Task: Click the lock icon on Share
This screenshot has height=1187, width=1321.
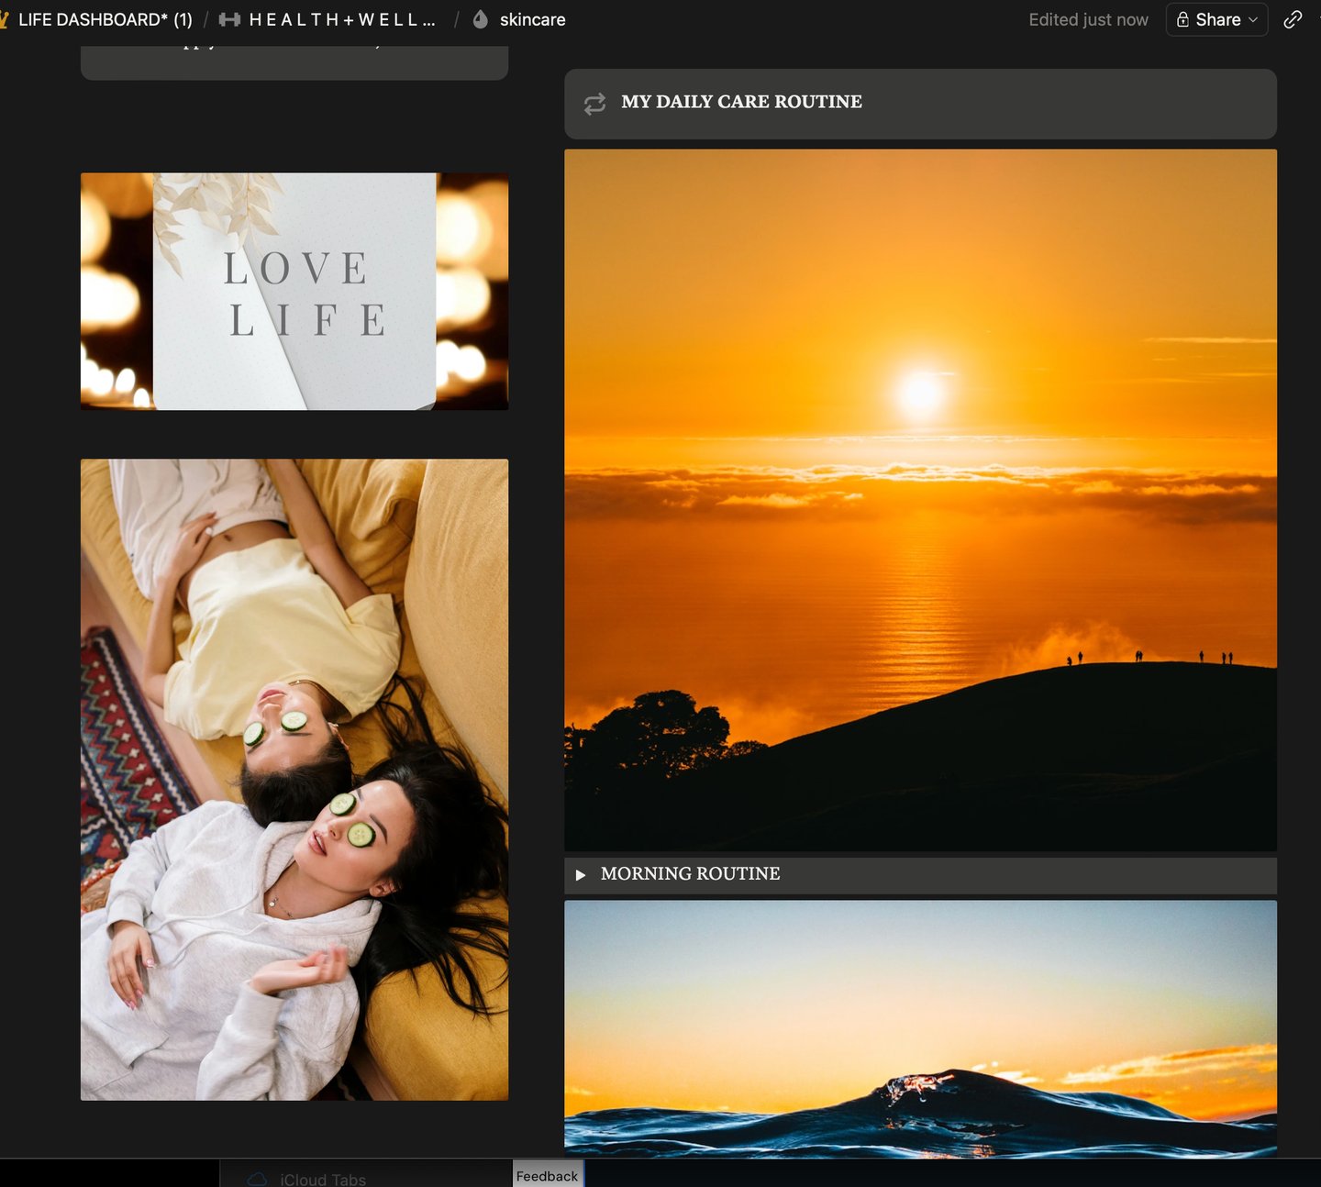Action: tap(1183, 19)
